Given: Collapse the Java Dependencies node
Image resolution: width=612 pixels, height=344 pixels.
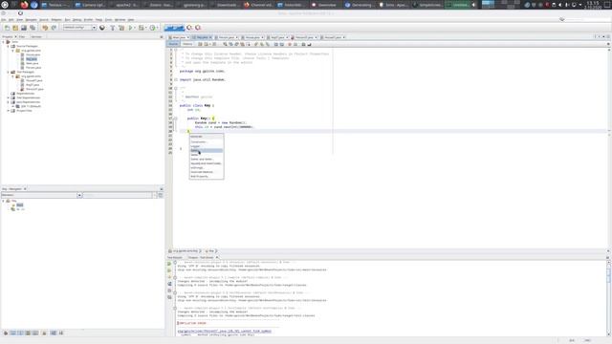Looking at the screenshot, I should [x=8, y=102].
